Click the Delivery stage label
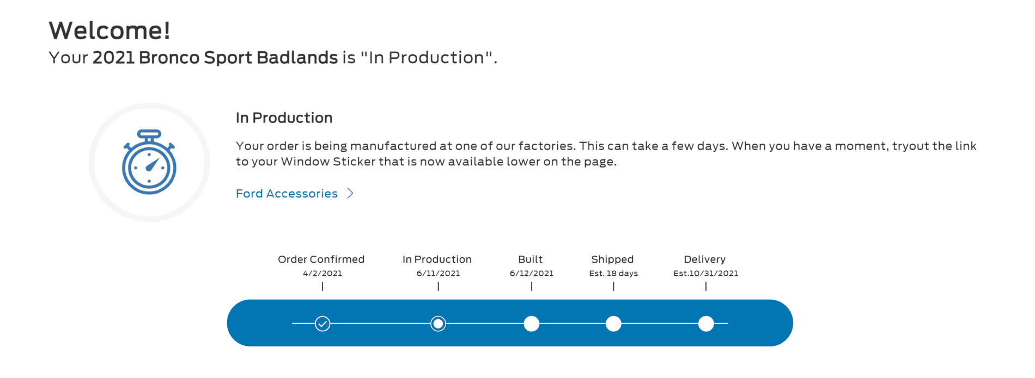This screenshot has height=378, width=1035. [704, 259]
